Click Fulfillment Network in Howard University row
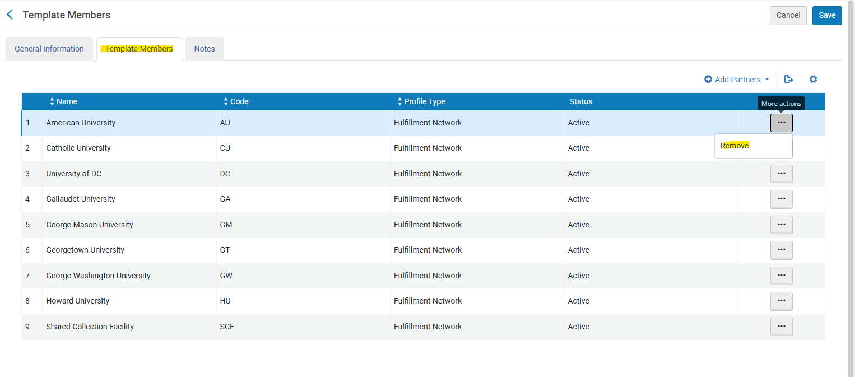The image size is (855, 377). click(x=427, y=301)
